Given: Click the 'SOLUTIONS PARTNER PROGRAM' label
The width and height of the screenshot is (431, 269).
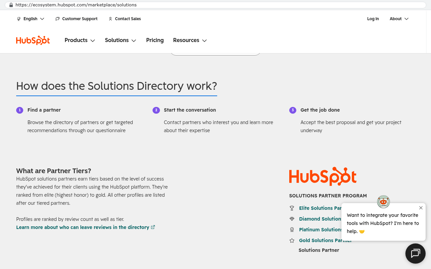Looking at the screenshot, I should (x=328, y=196).
